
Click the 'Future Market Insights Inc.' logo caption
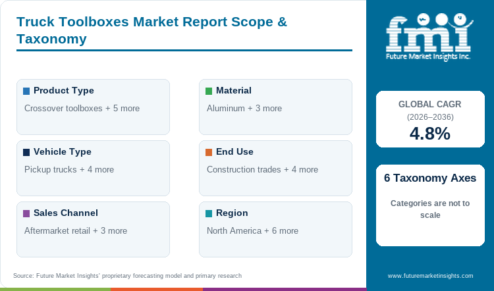coord(428,57)
